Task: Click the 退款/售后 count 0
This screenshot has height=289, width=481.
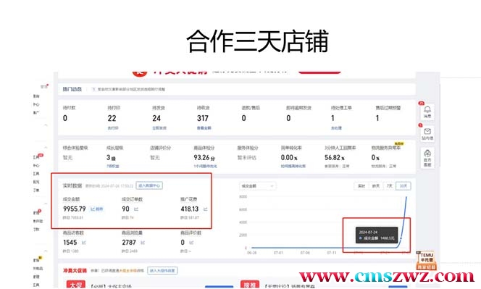Action: (243, 118)
